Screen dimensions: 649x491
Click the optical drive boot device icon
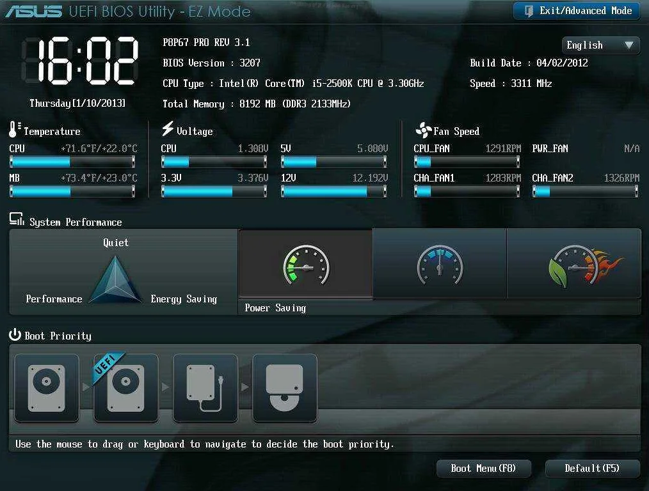pos(285,387)
